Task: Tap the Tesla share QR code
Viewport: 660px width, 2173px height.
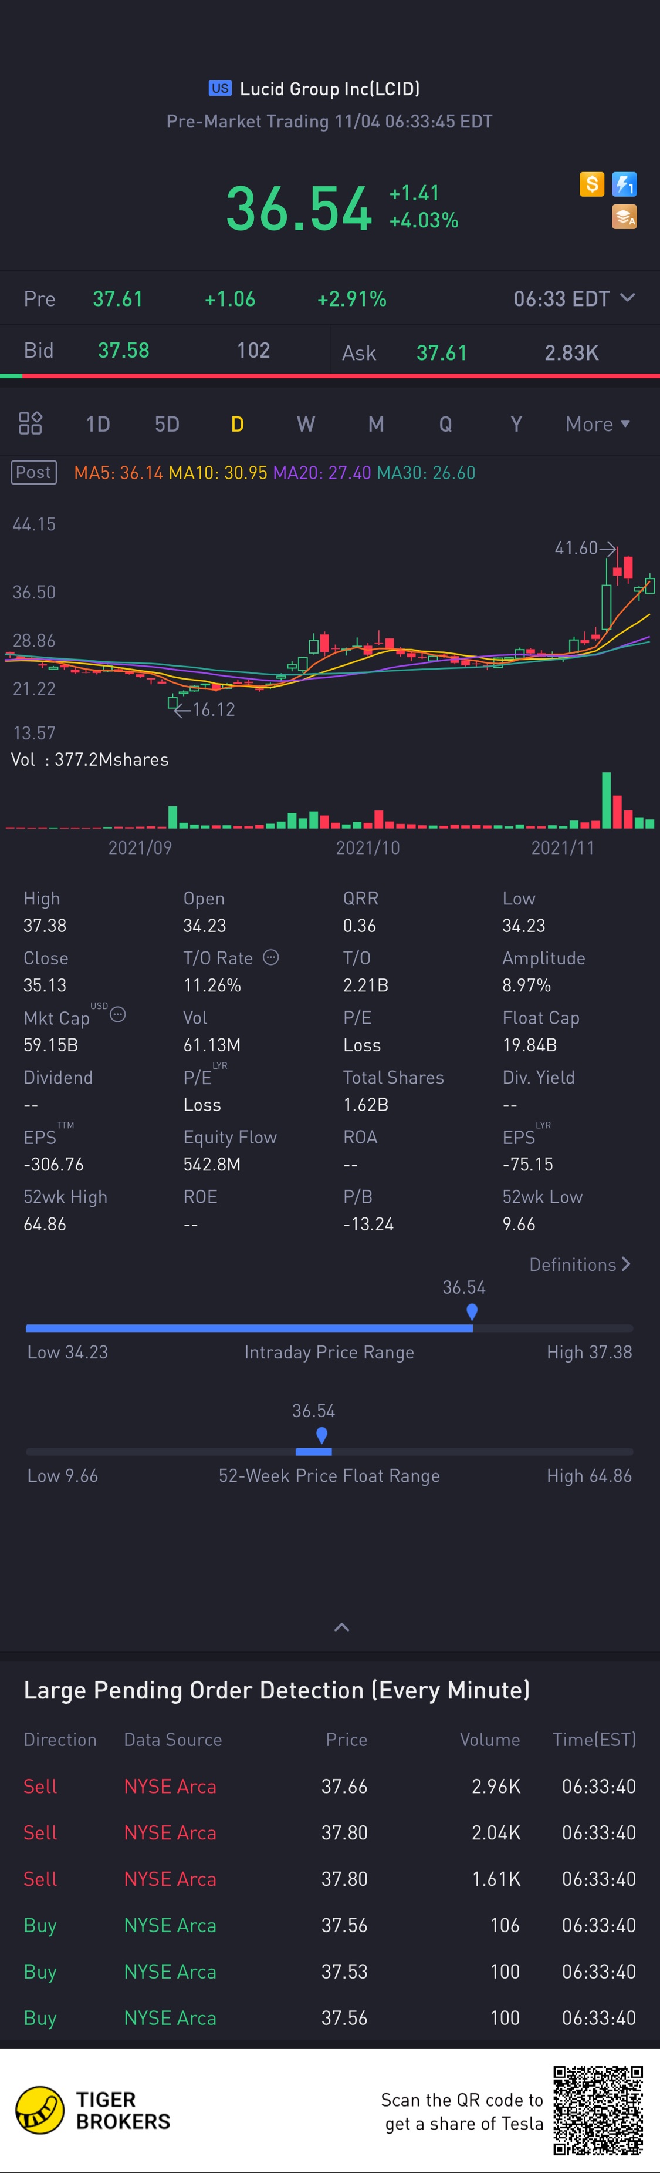Action: 598,2110
